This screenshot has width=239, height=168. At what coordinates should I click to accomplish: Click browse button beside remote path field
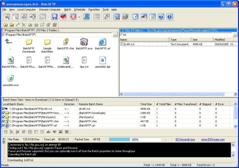pyautogui.click(x=235, y=35)
